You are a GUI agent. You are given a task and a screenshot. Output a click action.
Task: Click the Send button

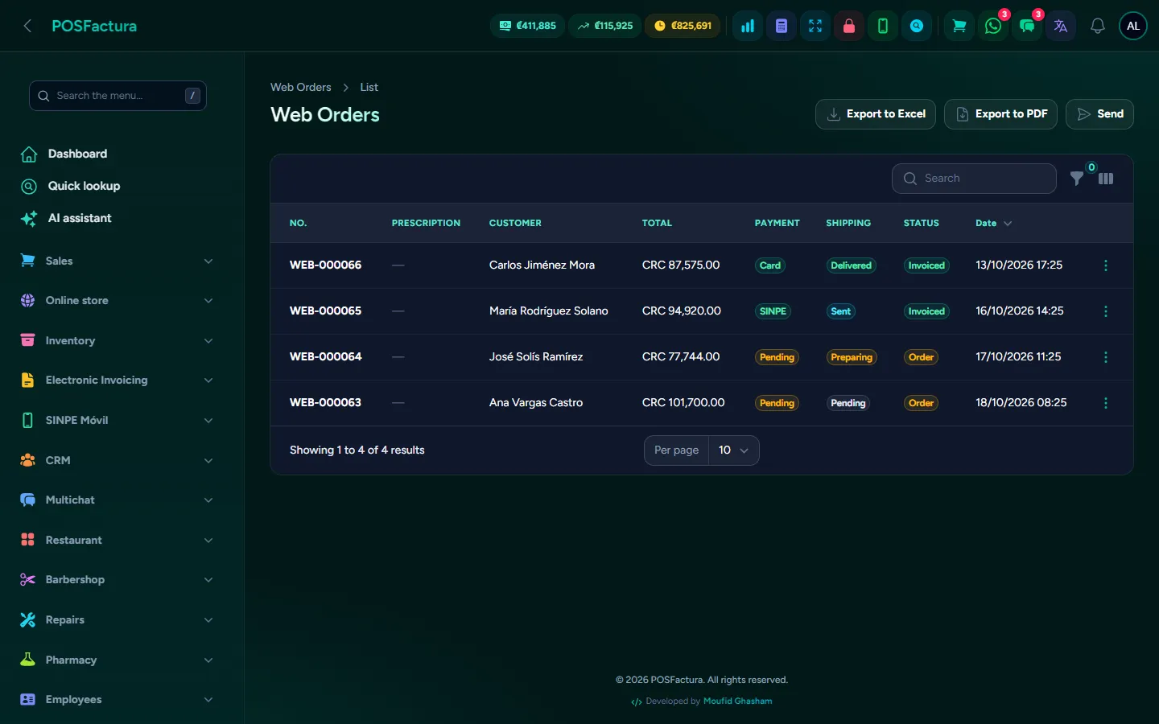1099,114
